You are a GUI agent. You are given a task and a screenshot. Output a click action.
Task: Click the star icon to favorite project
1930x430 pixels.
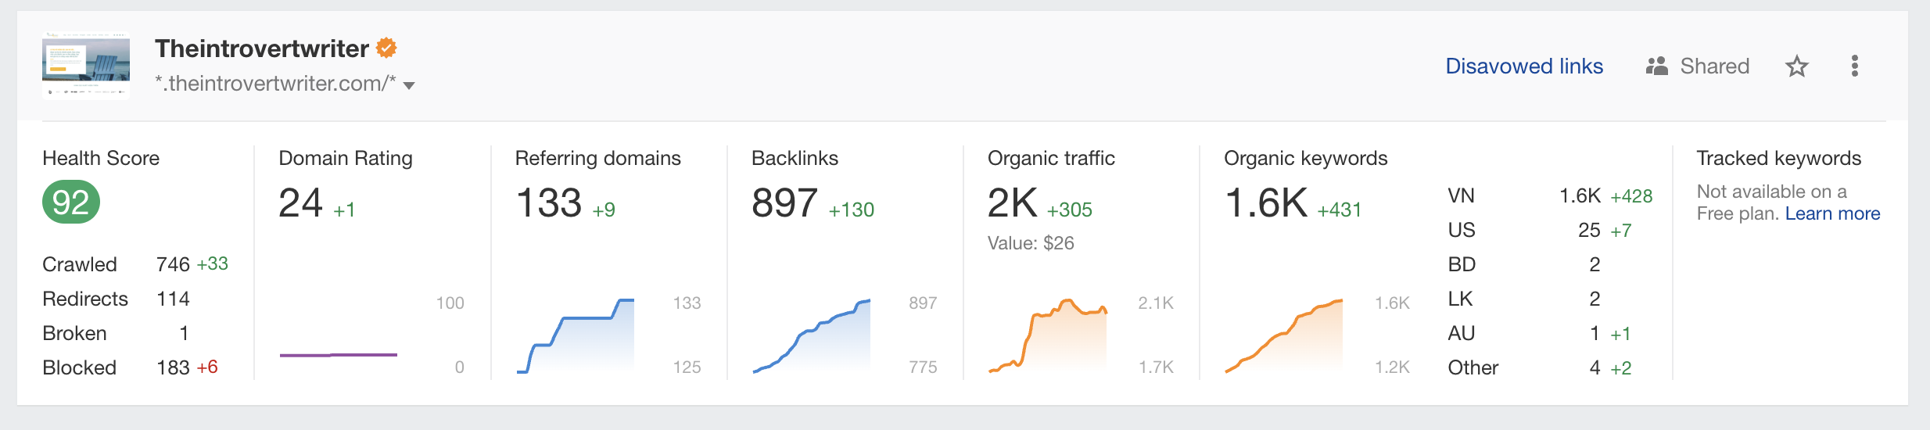pyautogui.click(x=1797, y=66)
